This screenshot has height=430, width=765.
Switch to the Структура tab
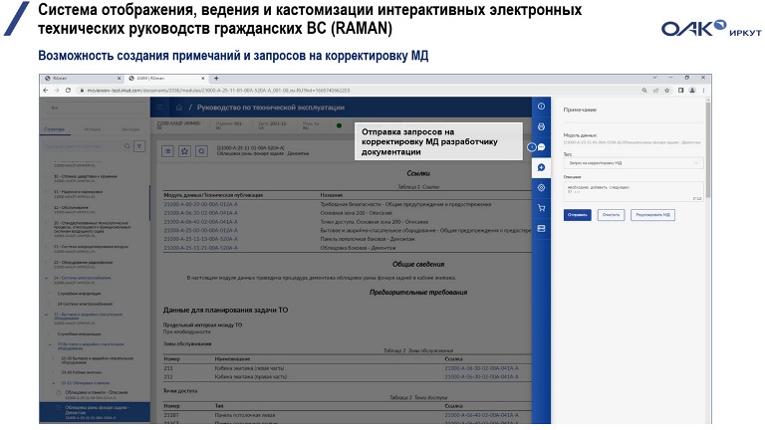click(x=54, y=129)
